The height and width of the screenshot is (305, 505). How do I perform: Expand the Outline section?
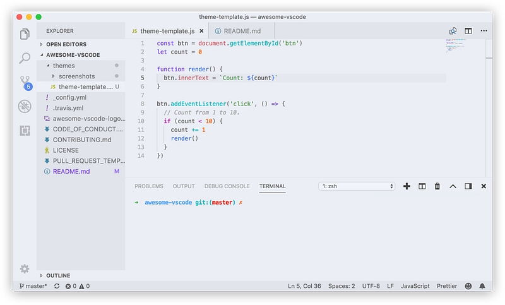tap(58, 276)
